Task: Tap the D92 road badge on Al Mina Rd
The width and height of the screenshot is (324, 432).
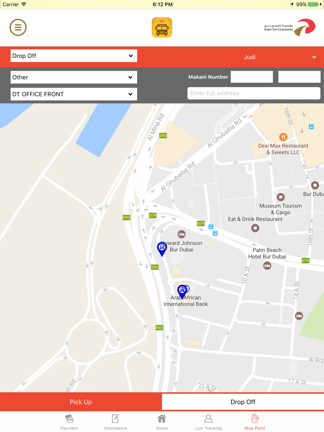Action: [x=163, y=136]
